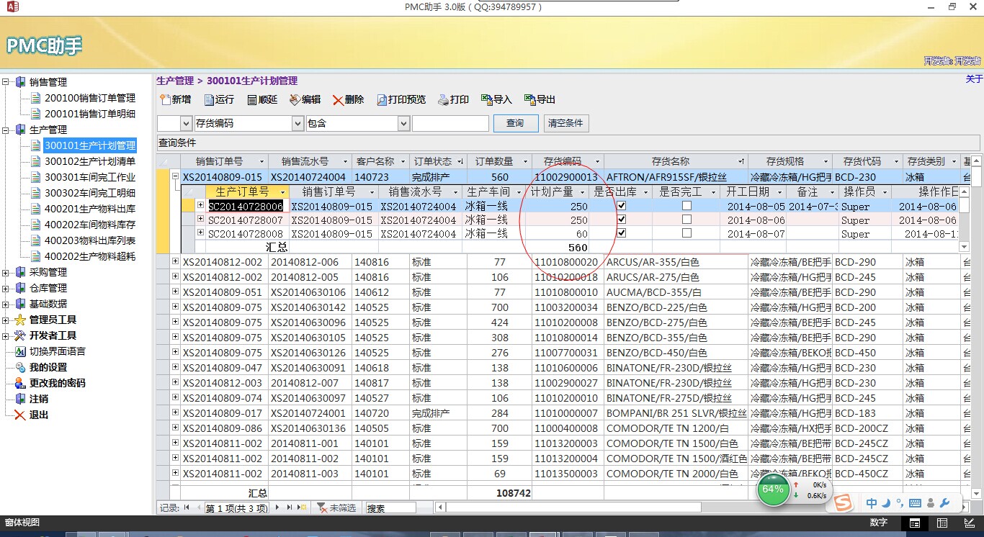Image resolution: width=984 pixels, height=537 pixels.
Task: Click the 未筛选 filter indicator
Action: 336,507
